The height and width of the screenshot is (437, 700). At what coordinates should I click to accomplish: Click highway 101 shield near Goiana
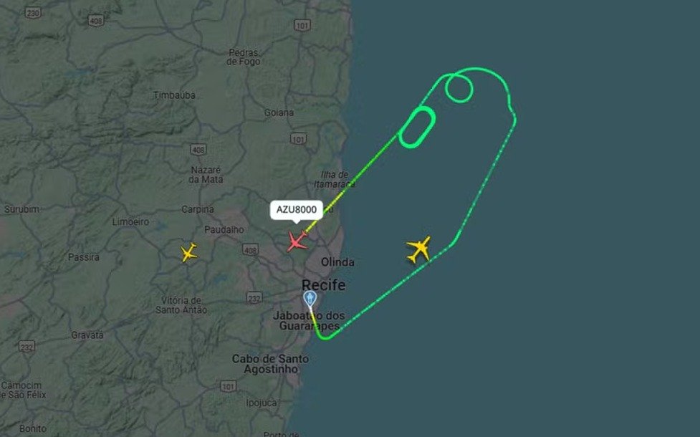point(299,139)
